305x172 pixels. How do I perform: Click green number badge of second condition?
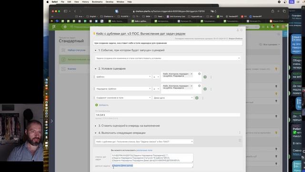205,89
